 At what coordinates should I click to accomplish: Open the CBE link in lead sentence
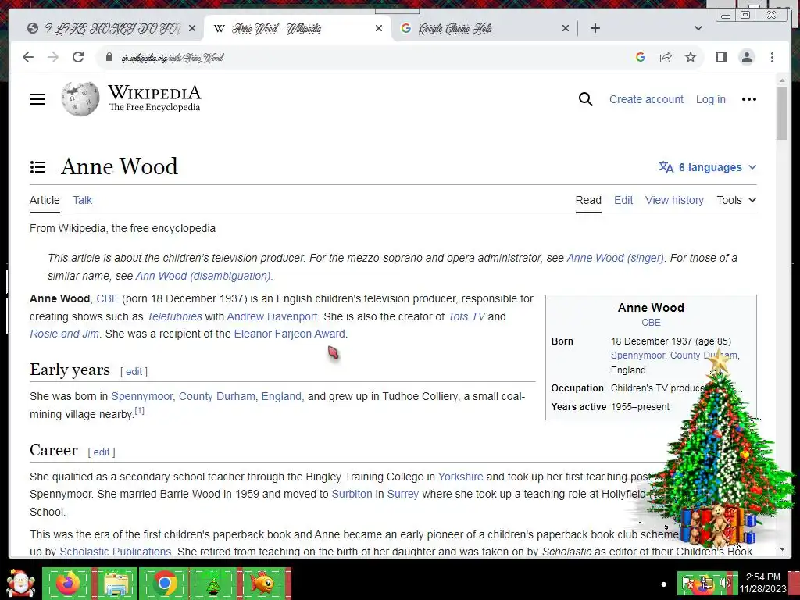(107, 298)
